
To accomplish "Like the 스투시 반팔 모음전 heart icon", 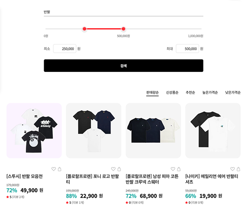I will (54, 169).
